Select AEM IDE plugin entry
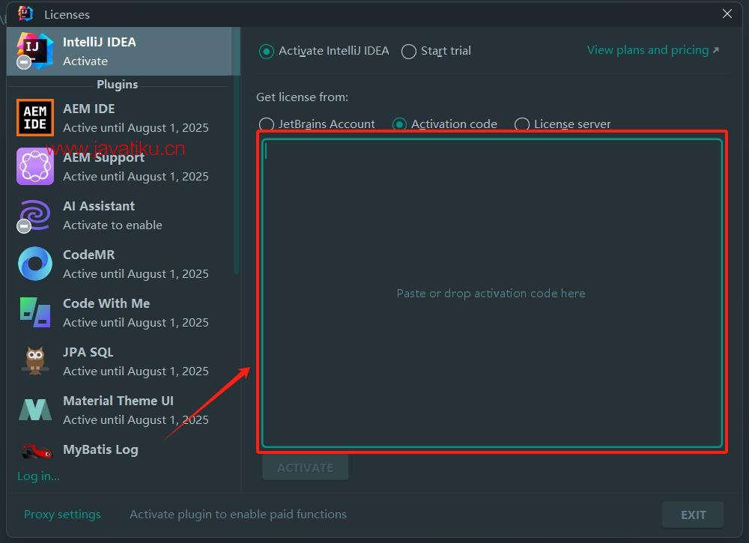Viewport: 749px width, 543px height. pyautogui.click(x=119, y=118)
